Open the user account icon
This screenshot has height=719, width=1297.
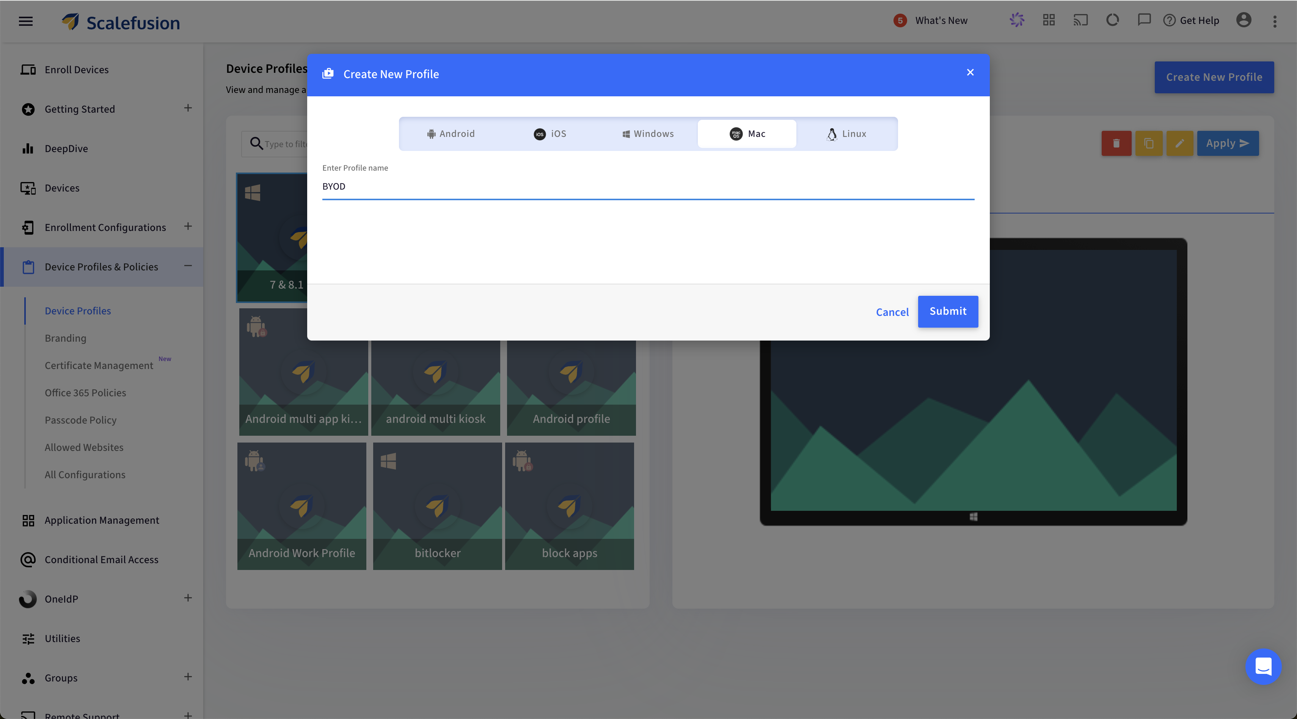(1244, 20)
